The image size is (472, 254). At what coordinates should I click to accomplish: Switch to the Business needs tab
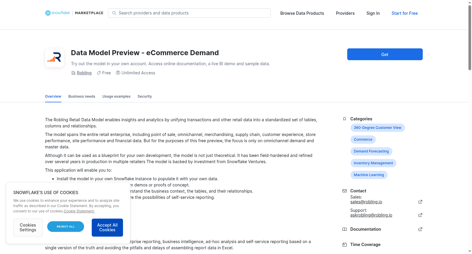click(x=82, y=96)
